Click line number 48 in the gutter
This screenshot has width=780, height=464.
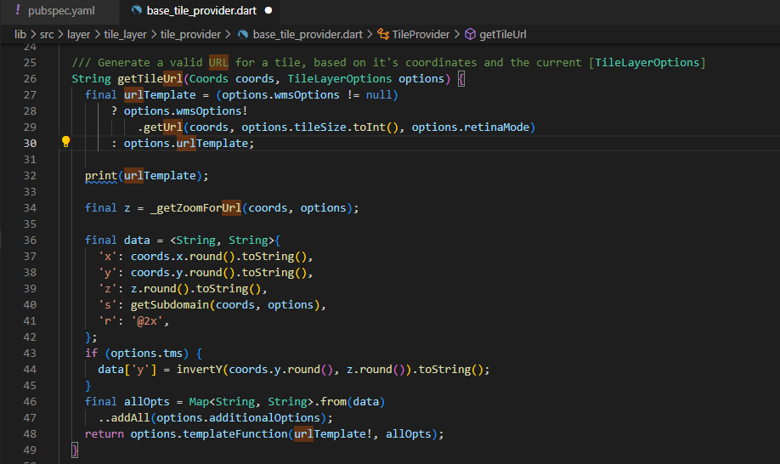tap(30, 433)
